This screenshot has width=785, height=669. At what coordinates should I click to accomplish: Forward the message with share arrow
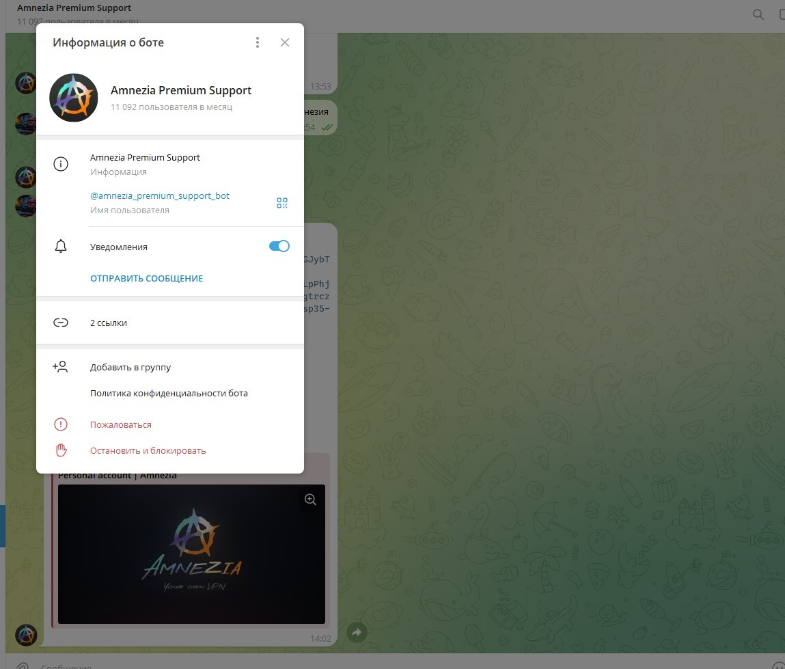[x=356, y=633]
